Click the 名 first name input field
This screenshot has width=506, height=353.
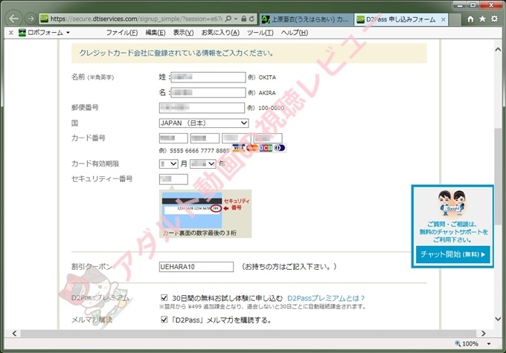click(x=208, y=92)
